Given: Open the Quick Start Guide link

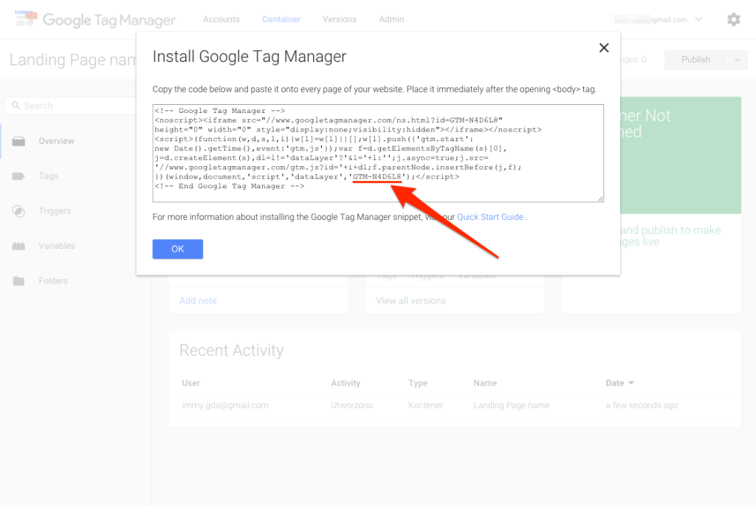Looking at the screenshot, I should [490, 217].
